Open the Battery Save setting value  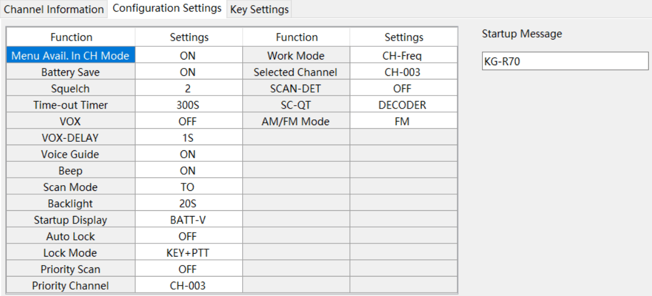188,72
